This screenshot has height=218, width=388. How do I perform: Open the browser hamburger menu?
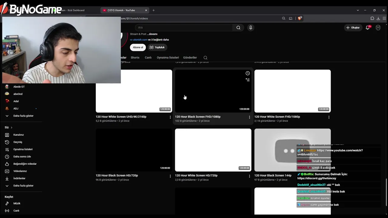[384, 18]
